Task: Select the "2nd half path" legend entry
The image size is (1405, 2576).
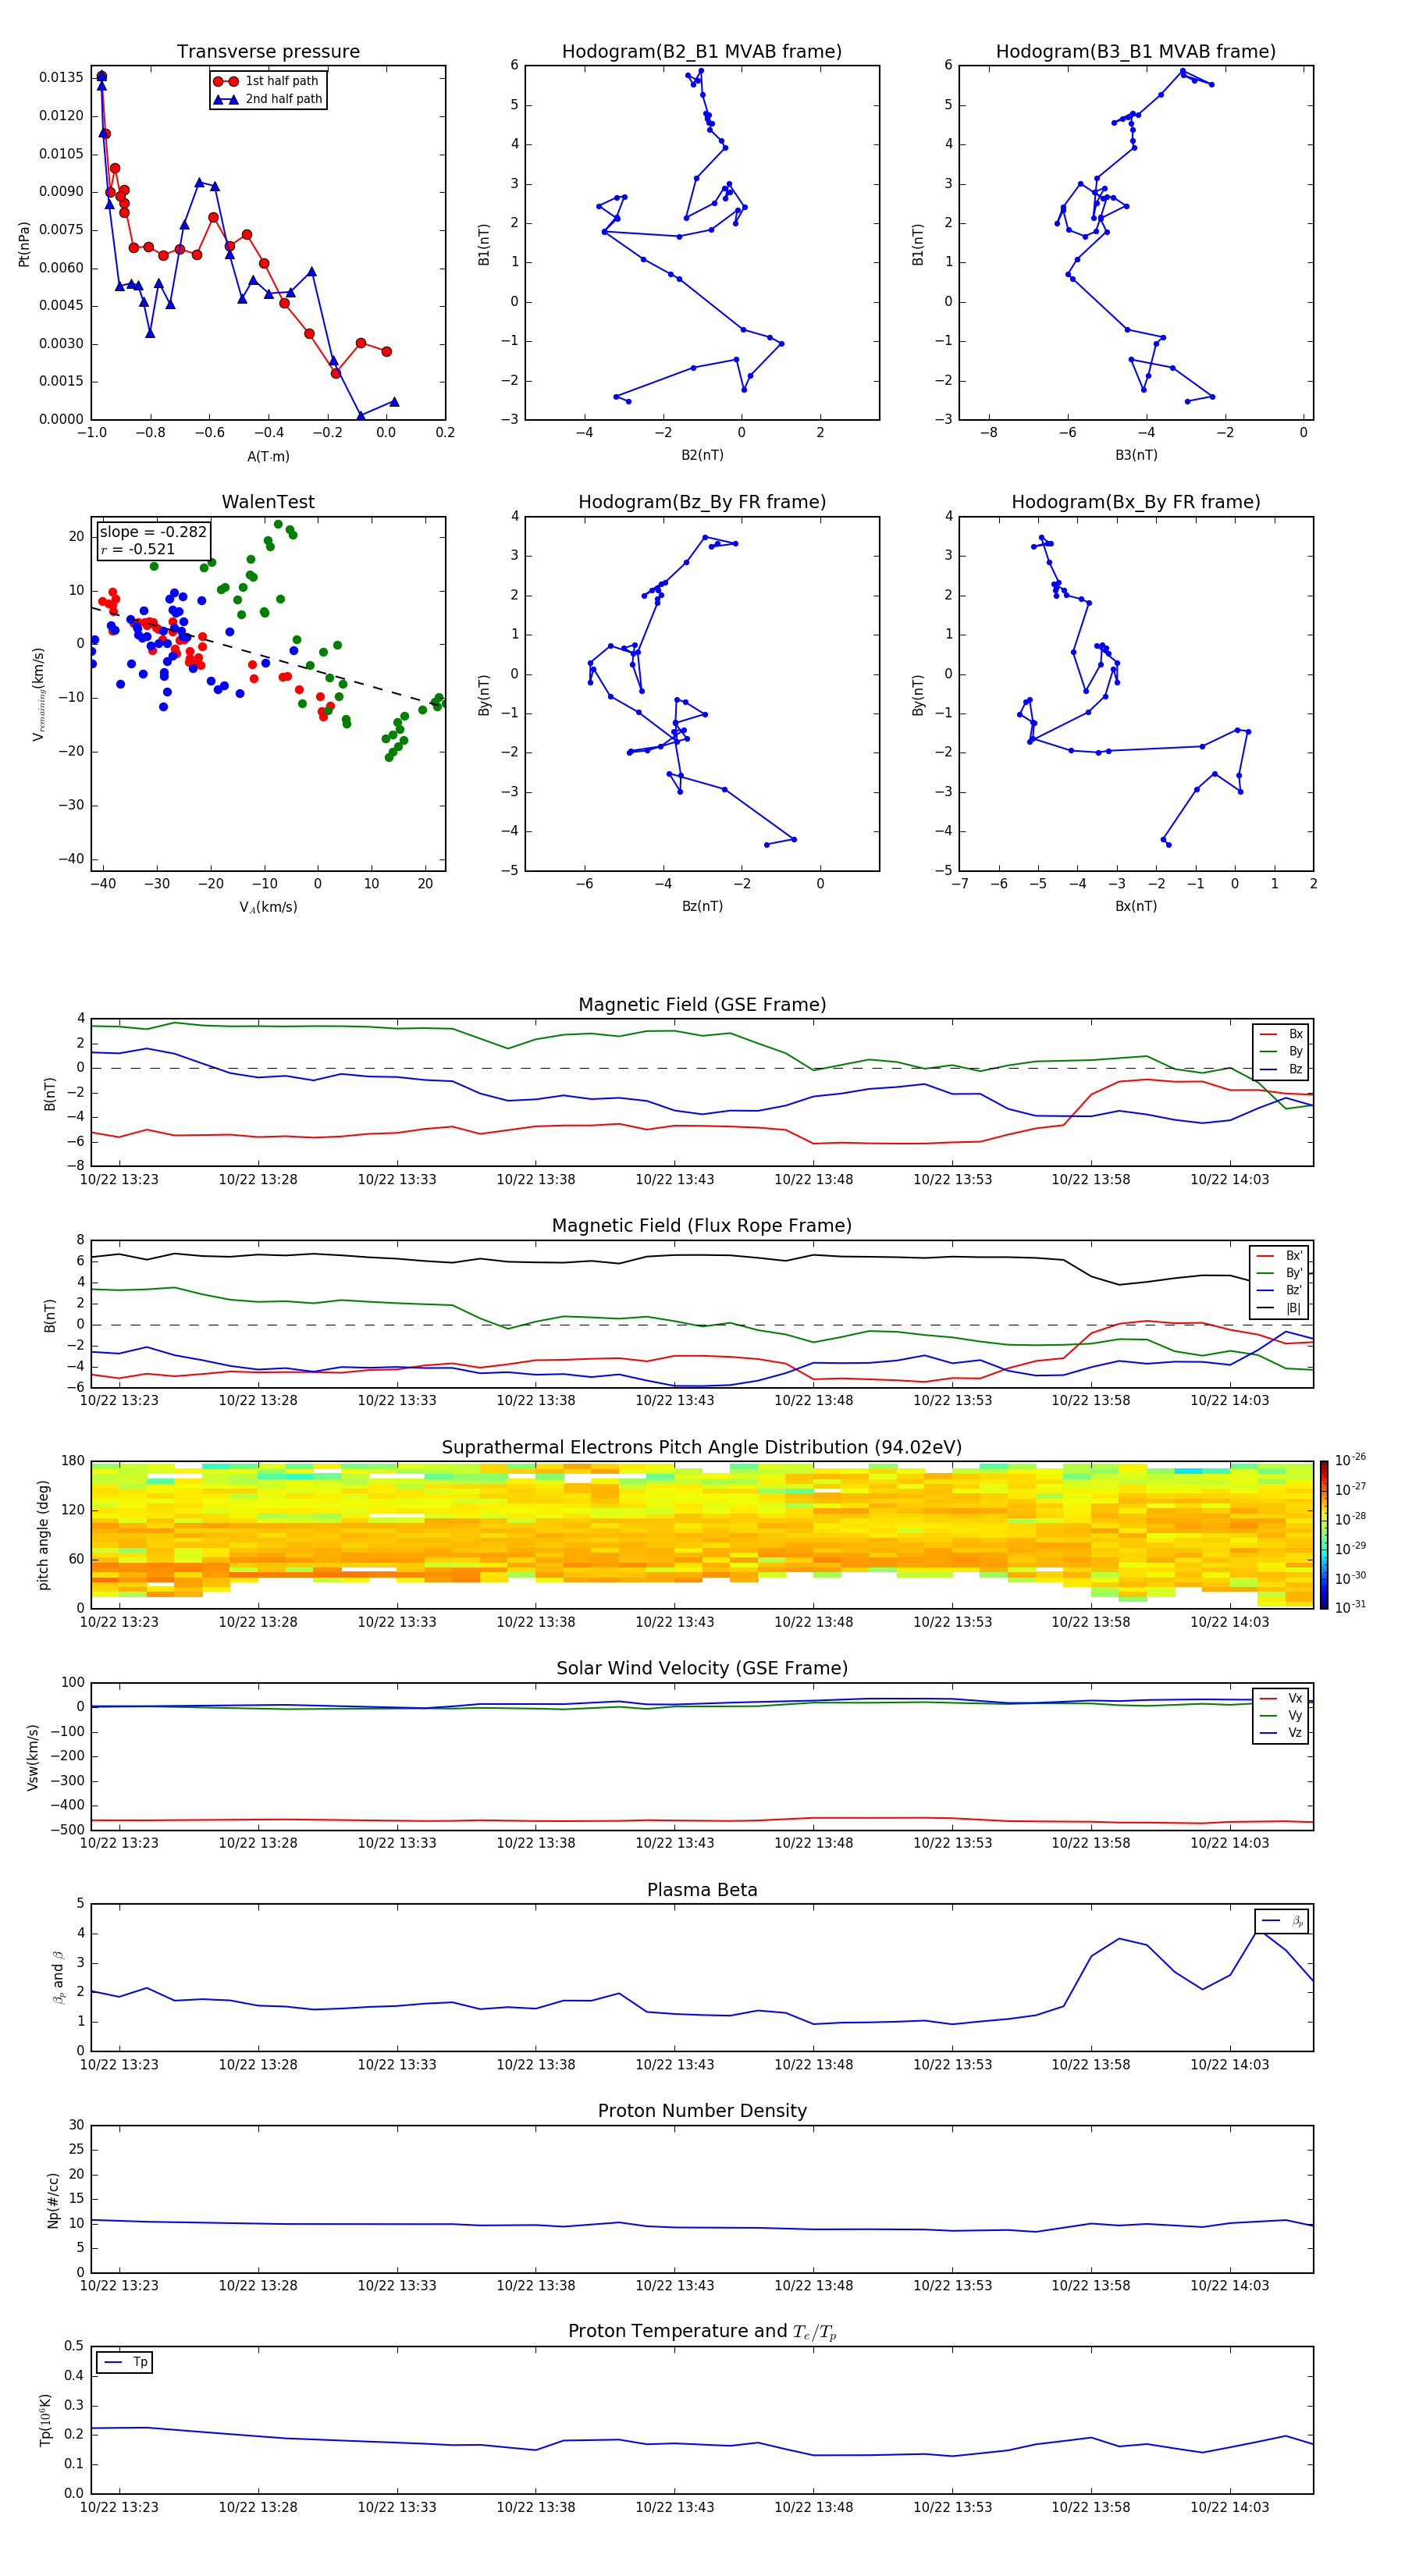Action: (x=269, y=99)
